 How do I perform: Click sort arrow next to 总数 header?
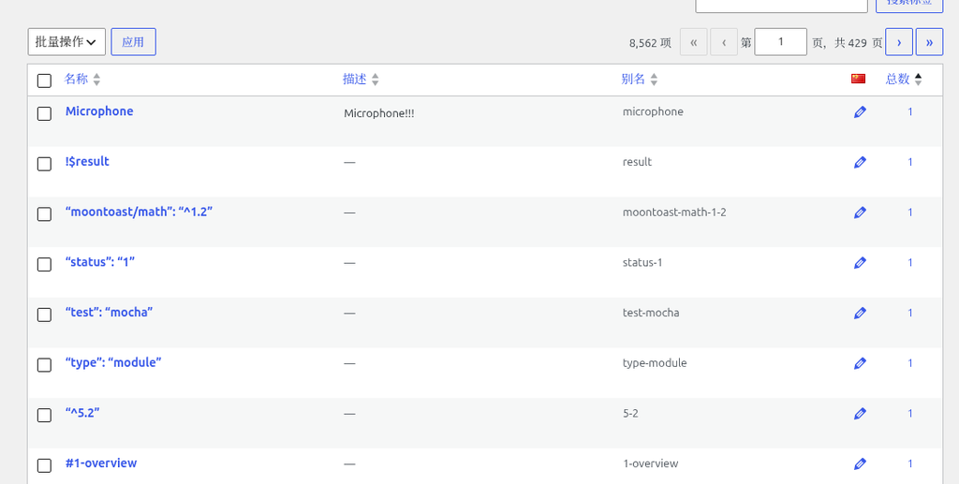pyautogui.click(x=918, y=80)
